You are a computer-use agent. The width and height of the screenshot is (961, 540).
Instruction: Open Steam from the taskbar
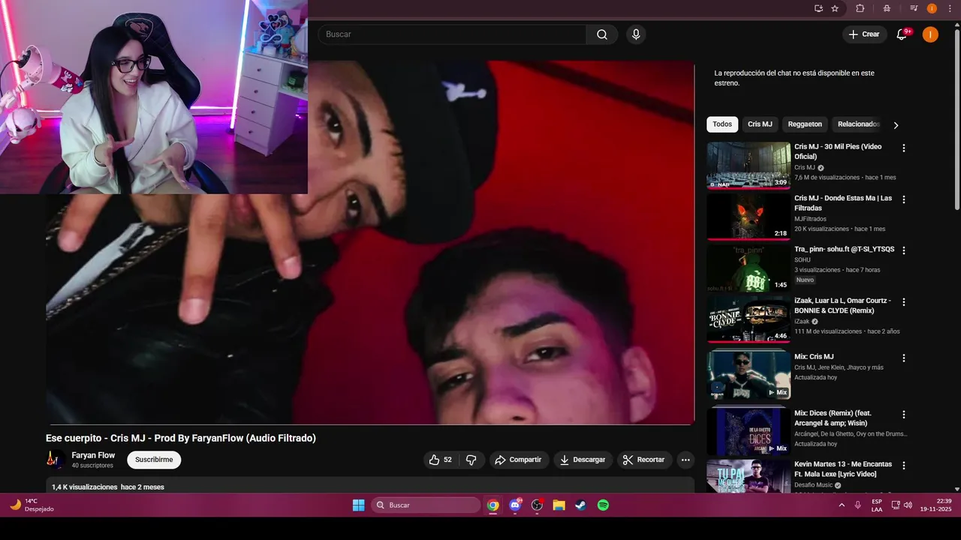581,505
